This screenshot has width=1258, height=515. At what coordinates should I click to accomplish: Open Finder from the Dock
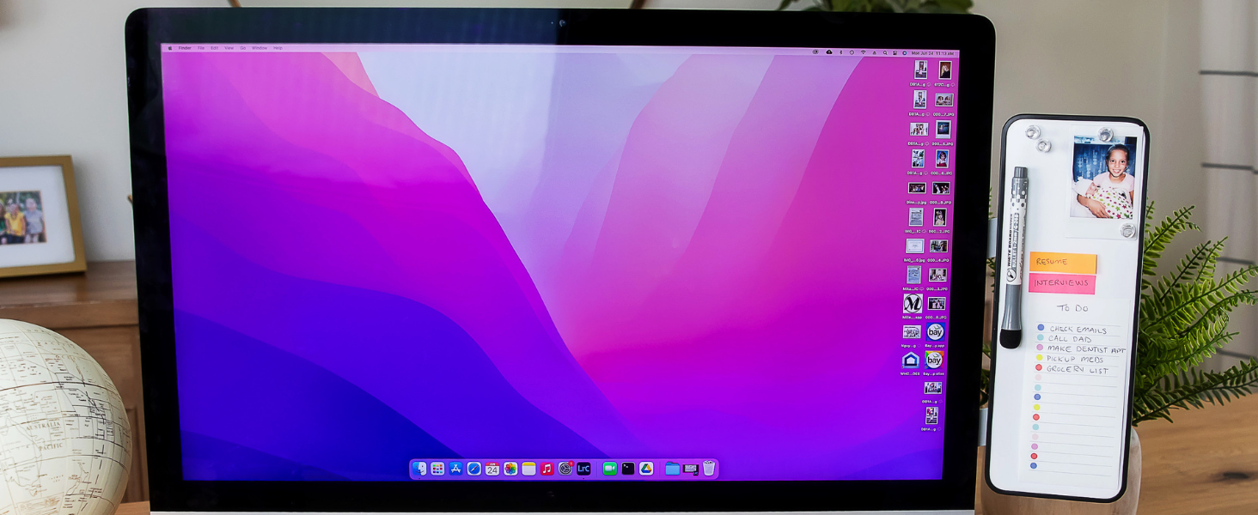point(419,469)
